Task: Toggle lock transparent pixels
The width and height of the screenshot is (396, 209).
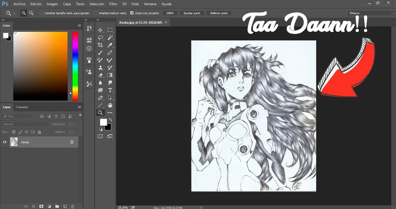Action: (14, 132)
